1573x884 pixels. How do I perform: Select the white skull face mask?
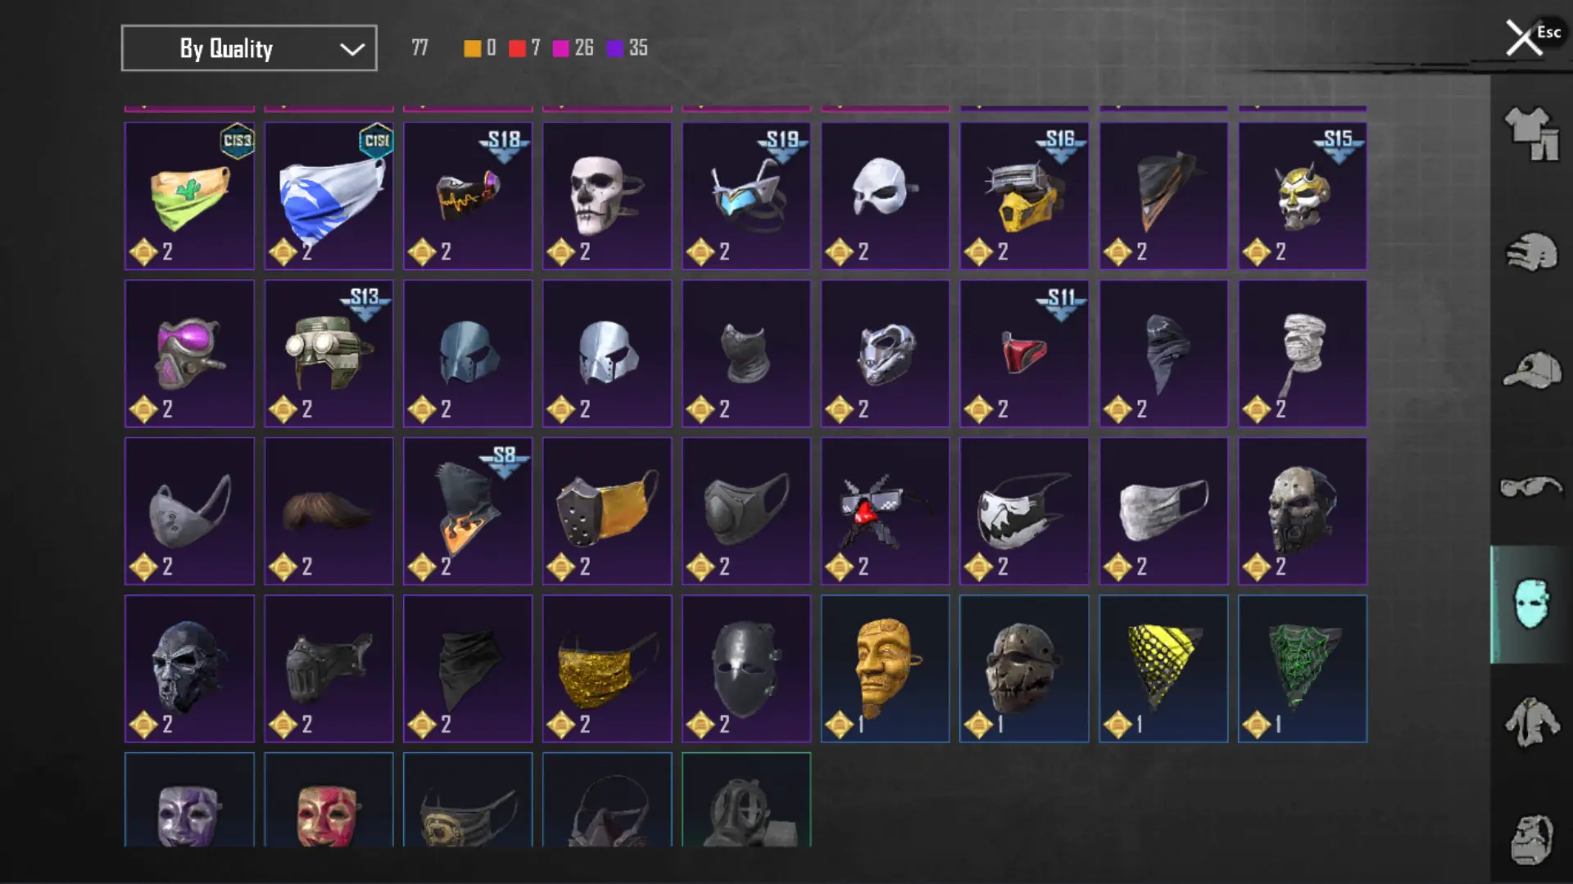tap(607, 196)
